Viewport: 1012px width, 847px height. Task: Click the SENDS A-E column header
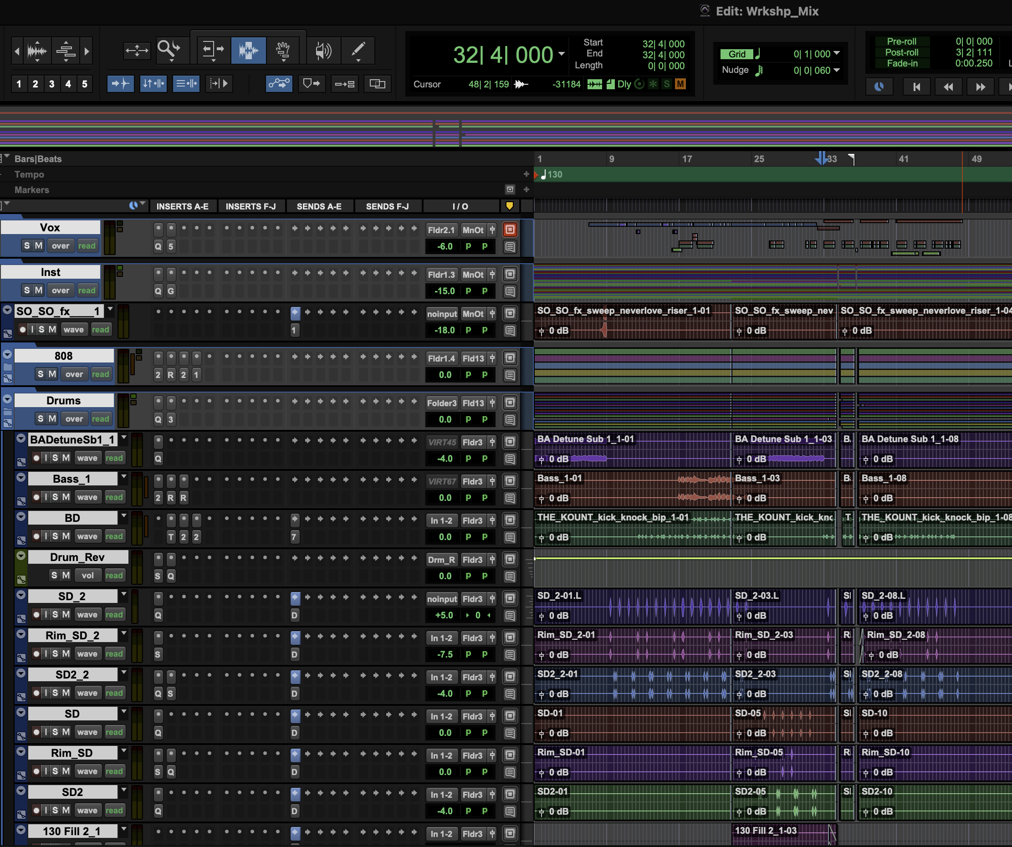[319, 206]
